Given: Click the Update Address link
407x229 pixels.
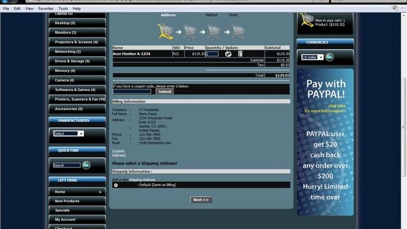Looking at the screenshot, I should (x=119, y=153).
